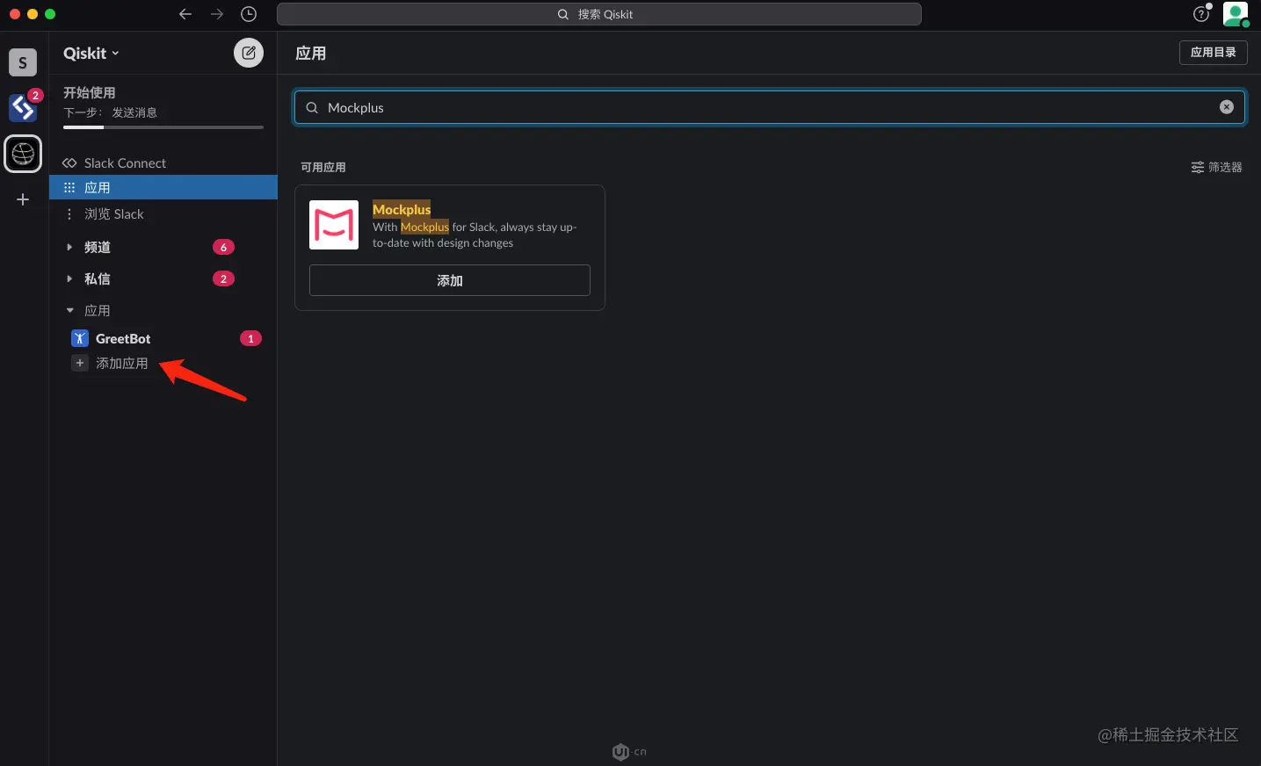The height and width of the screenshot is (766, 1261).
Task: Clear the Mockplus search text
Action: (x=1226, y=107)
